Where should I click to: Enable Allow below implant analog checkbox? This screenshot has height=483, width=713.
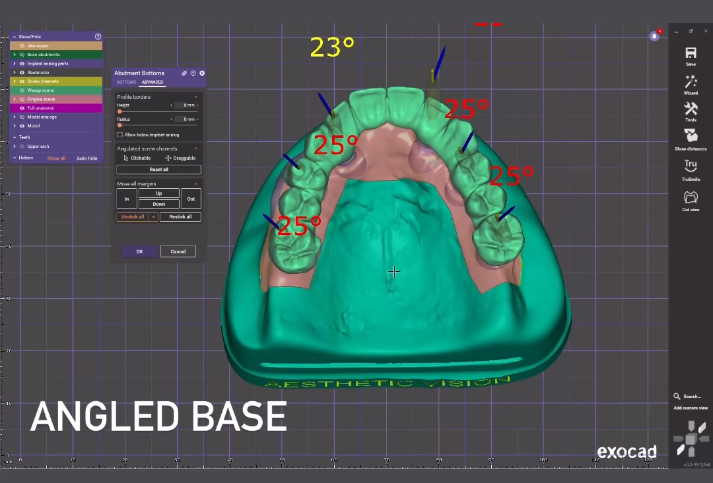[119, 135]
